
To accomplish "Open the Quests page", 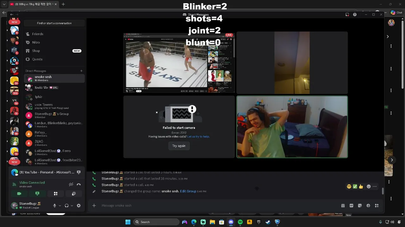I will pyautogui.click(x=54, y=59).
